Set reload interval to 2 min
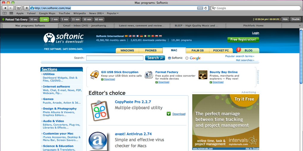Screen dimensions: 303x151 [x=54, y=19]
